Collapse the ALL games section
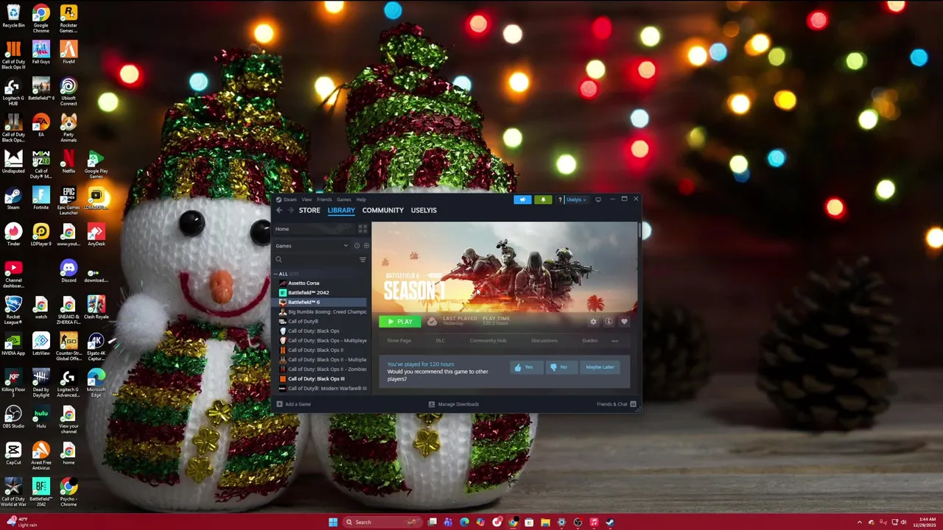 pyautogui.click(x=277, y=274)
